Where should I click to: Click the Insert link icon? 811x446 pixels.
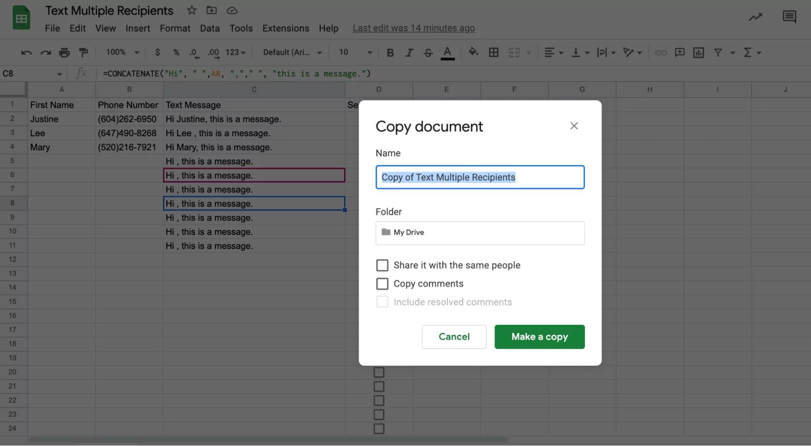coord(661,52)
